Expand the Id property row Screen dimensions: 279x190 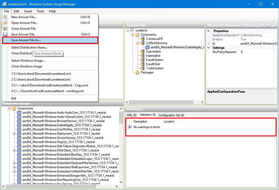click(208, 43)
